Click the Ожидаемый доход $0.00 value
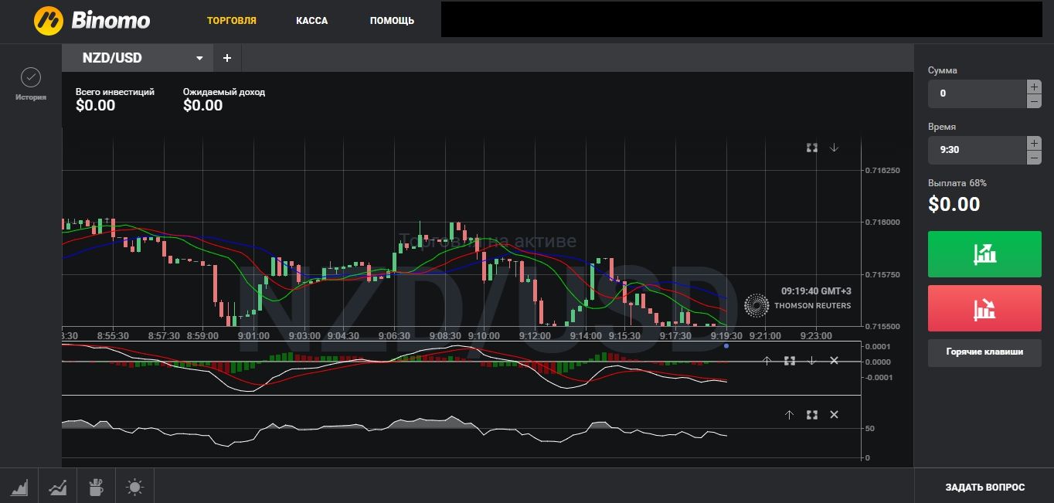 pos(203,105)
